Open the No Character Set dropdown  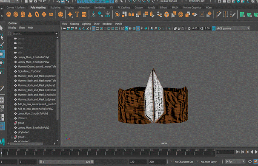click(184, 162)
